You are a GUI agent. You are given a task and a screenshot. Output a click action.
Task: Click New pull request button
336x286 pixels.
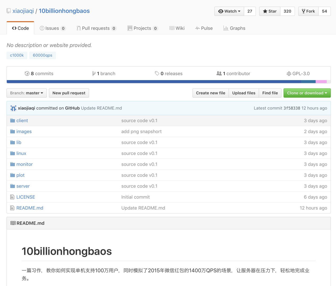pos(69,93)
